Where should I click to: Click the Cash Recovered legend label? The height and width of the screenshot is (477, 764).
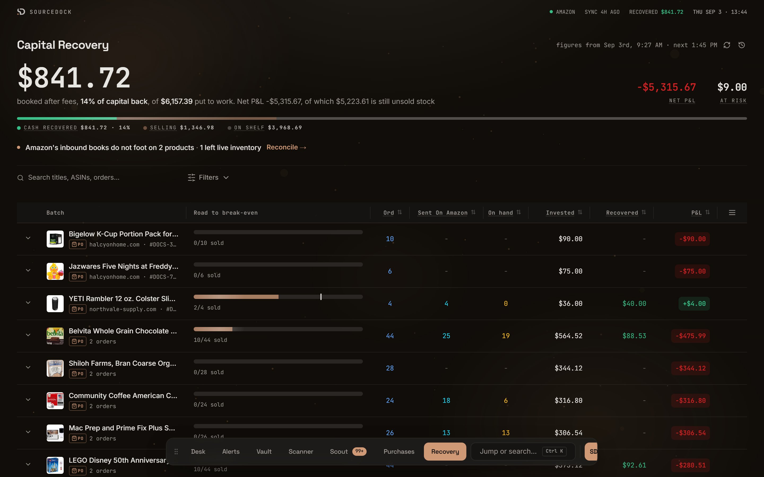click(50, 127)
